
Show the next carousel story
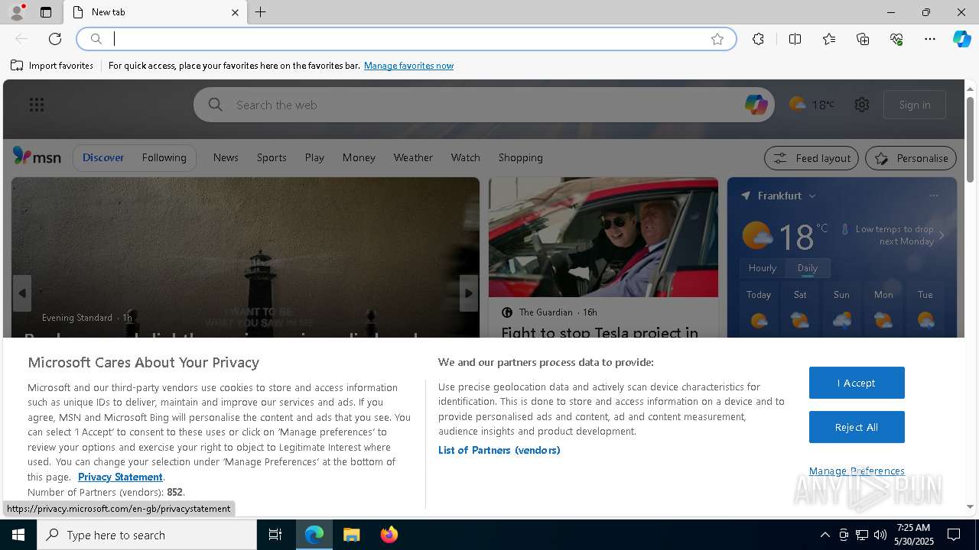coord(469,293)
